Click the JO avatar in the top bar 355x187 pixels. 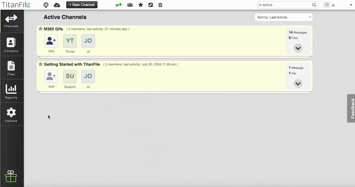(327, 5)
